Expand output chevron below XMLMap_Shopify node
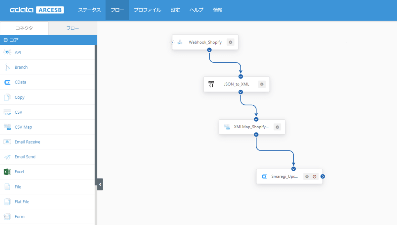This screenshot has width=397, height=225. point(256,135)
